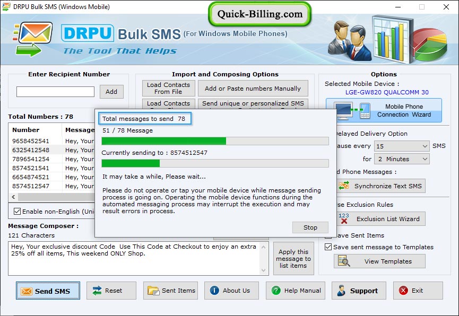Click the overall 51 / 78 progress bar
This screenshot has height=316, width=459.
coord(215,141)
